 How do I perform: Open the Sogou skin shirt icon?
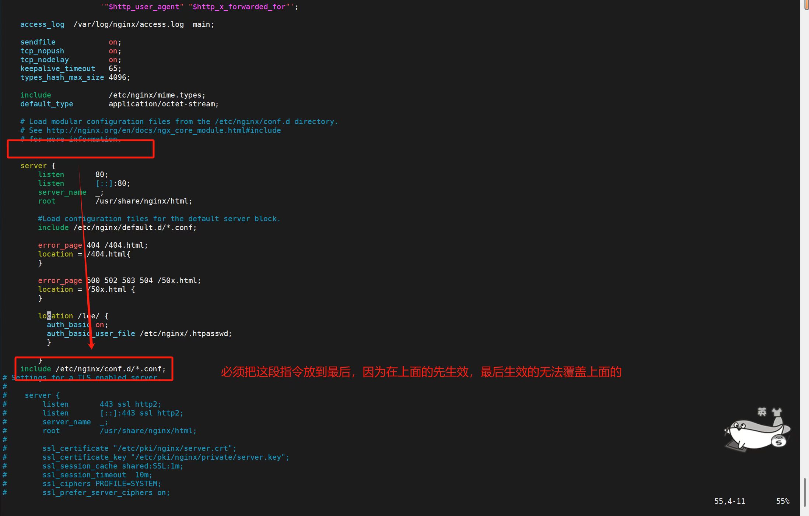777,412
